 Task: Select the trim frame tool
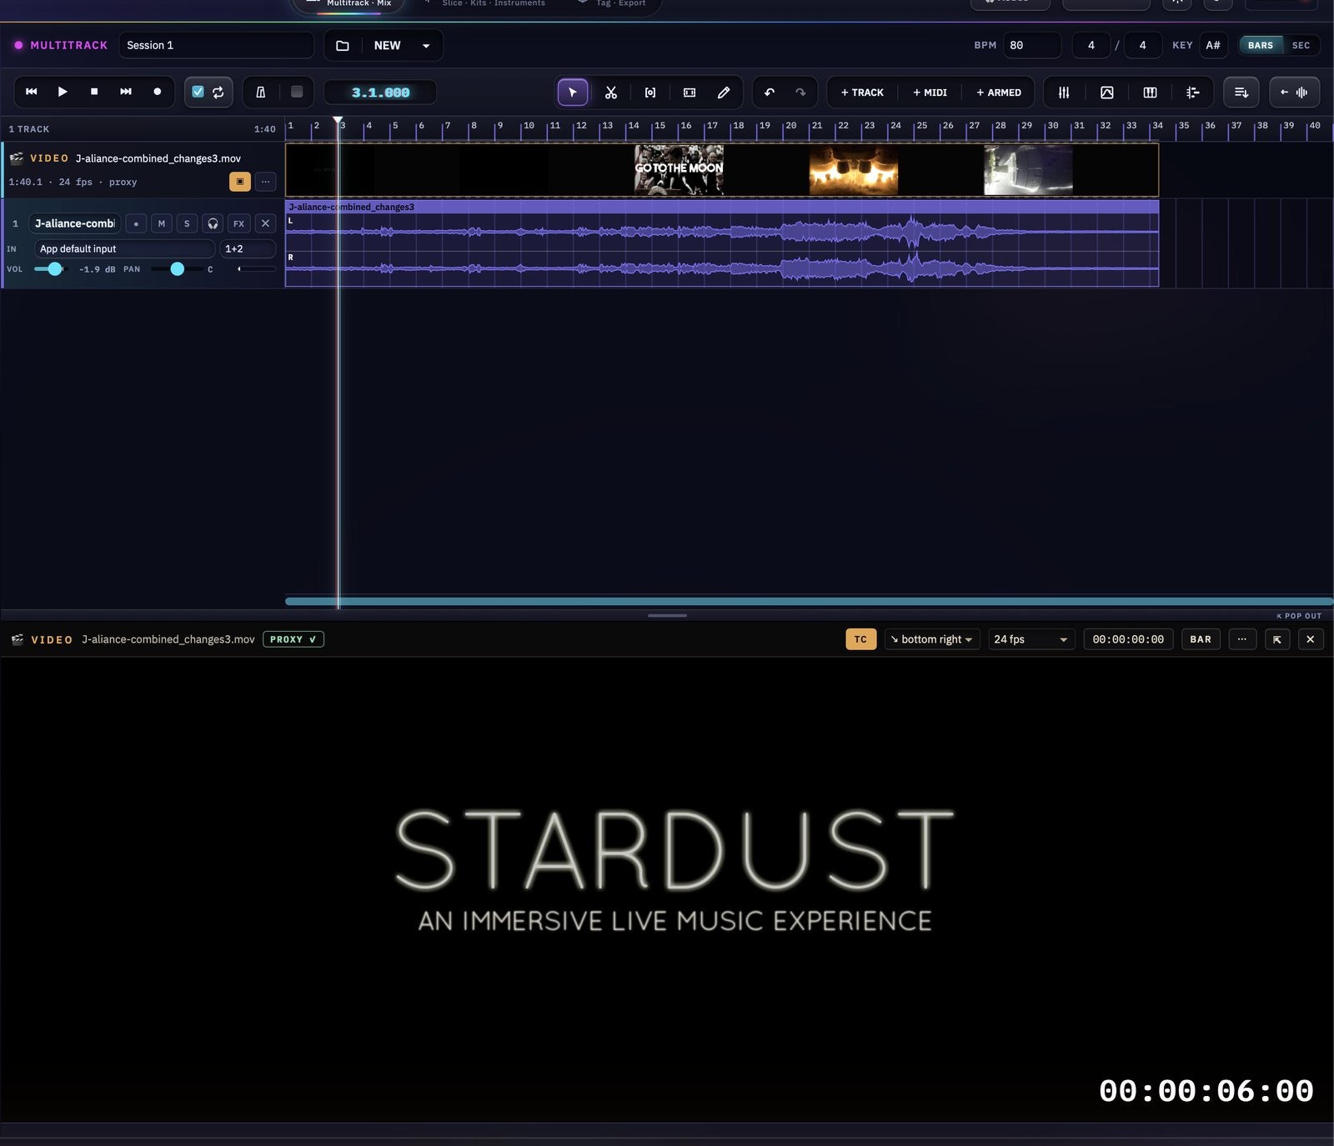tap(690, 93)
